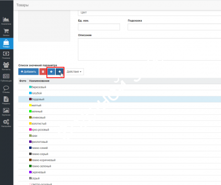Image resolution: width=221 pixels, height=185 pixels.
Task: Select the оливковый row
Action: point(120,117)
